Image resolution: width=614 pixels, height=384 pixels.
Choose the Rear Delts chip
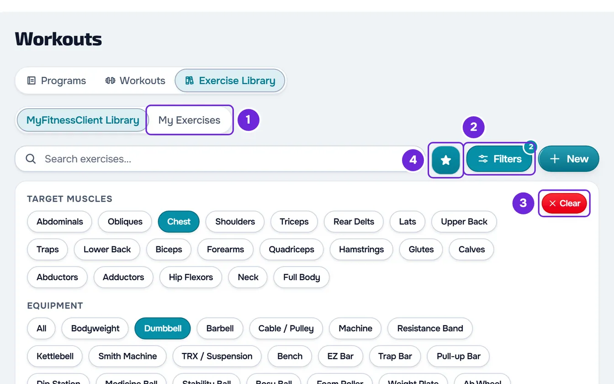tap(354, 222)
